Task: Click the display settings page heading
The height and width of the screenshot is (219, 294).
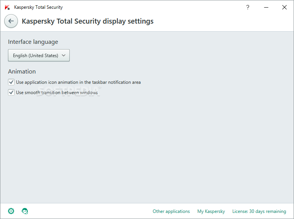Action: click(x=88, y=21)
